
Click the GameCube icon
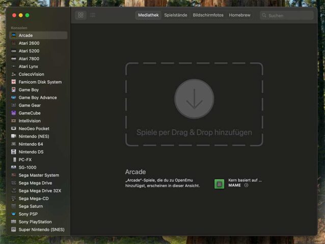click(x=14, y=113)
